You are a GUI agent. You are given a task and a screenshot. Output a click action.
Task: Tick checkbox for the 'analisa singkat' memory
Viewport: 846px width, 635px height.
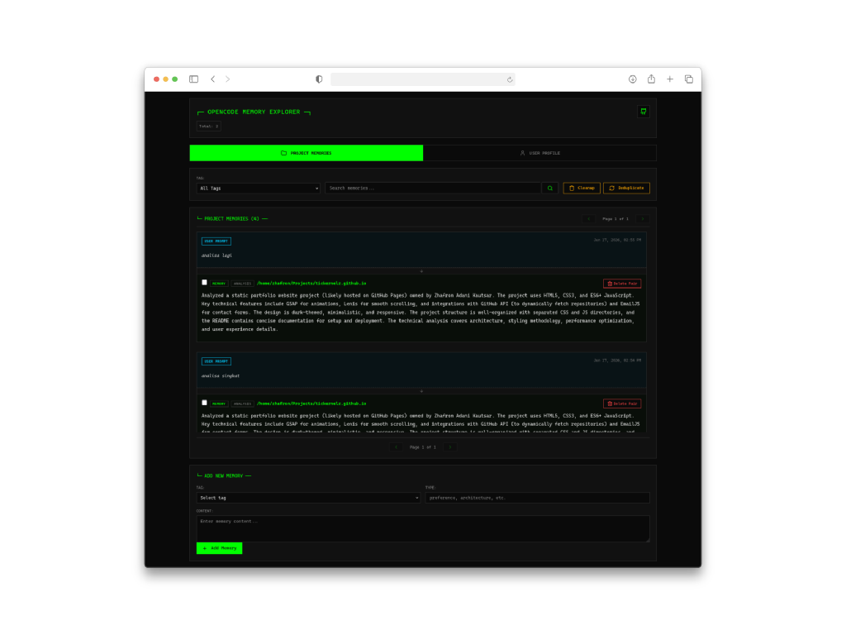pos(205,403)
